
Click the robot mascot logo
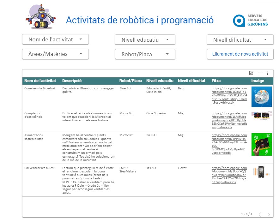40,17
